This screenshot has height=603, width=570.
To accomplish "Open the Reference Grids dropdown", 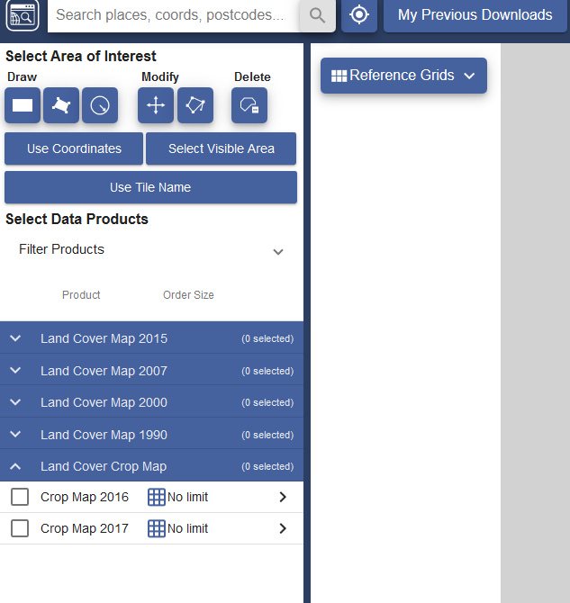I will coord(403,76).
